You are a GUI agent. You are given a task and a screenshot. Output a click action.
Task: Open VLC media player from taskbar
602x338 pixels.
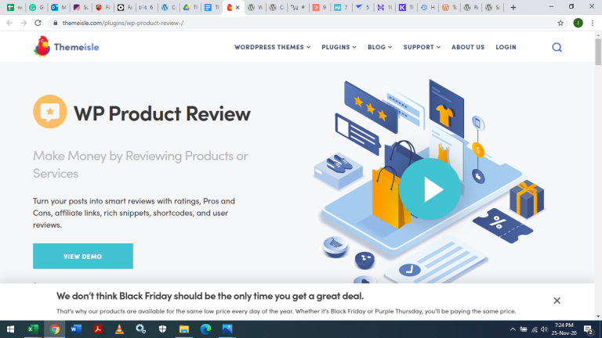coord(119,329)
